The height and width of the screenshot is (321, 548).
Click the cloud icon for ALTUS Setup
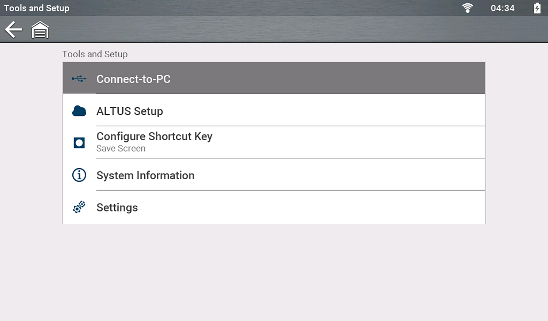79,111
